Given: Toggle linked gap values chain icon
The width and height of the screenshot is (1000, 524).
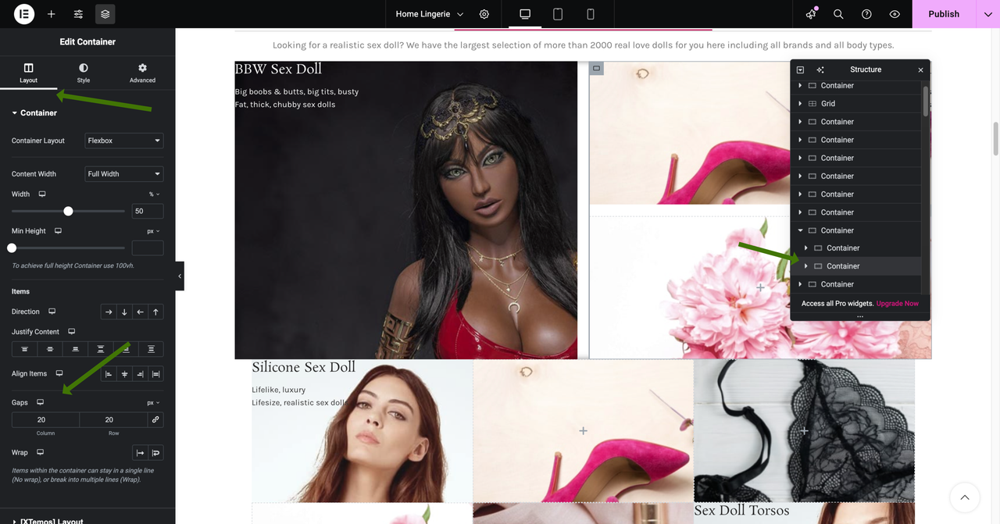Looking at the screenshot, I should click(155, 419).
